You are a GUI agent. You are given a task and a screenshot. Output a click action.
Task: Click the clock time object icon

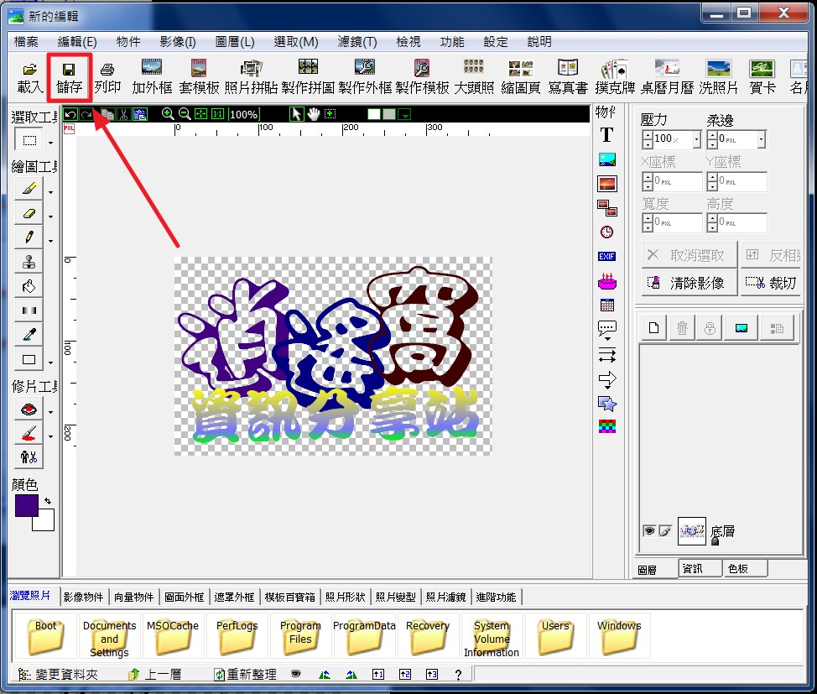(606, 232)
